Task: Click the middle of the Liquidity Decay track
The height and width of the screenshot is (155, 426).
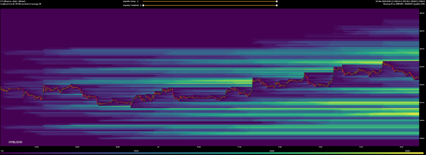Action: click(x=210, y=1)
